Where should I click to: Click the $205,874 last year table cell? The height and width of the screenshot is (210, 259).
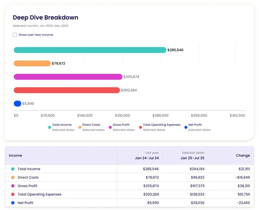[151, 186]
